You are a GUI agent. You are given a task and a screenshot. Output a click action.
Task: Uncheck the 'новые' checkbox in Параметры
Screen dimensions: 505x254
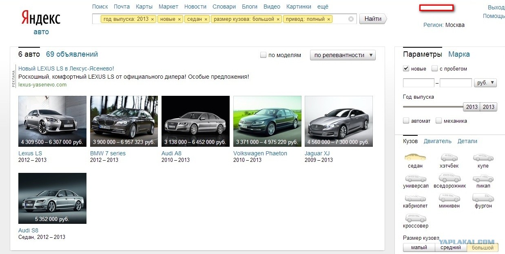[406, 68]
